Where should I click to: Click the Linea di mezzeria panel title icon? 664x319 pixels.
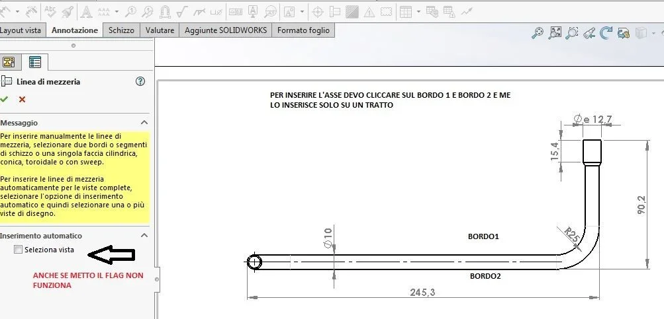click(7, 81)
